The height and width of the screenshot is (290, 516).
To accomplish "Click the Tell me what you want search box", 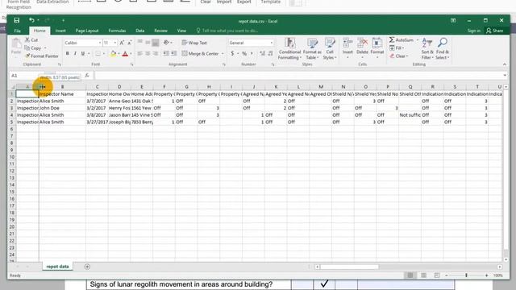I will click(227, 31).
